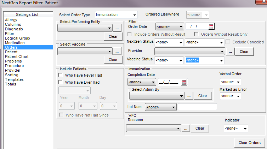Click the Clear Orders button
The width and height of the screenshot is (267, 149).
click(x=249, y=143)
